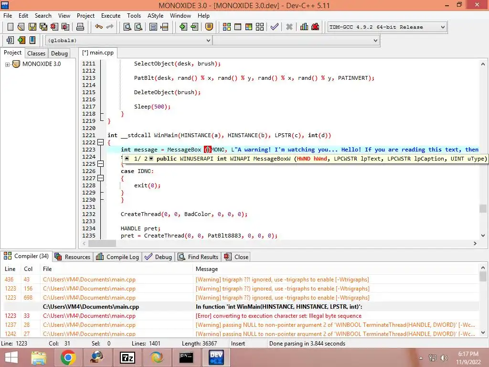Collapse the code fold at line 1225

pyautogui.click(x=100, y=164)
